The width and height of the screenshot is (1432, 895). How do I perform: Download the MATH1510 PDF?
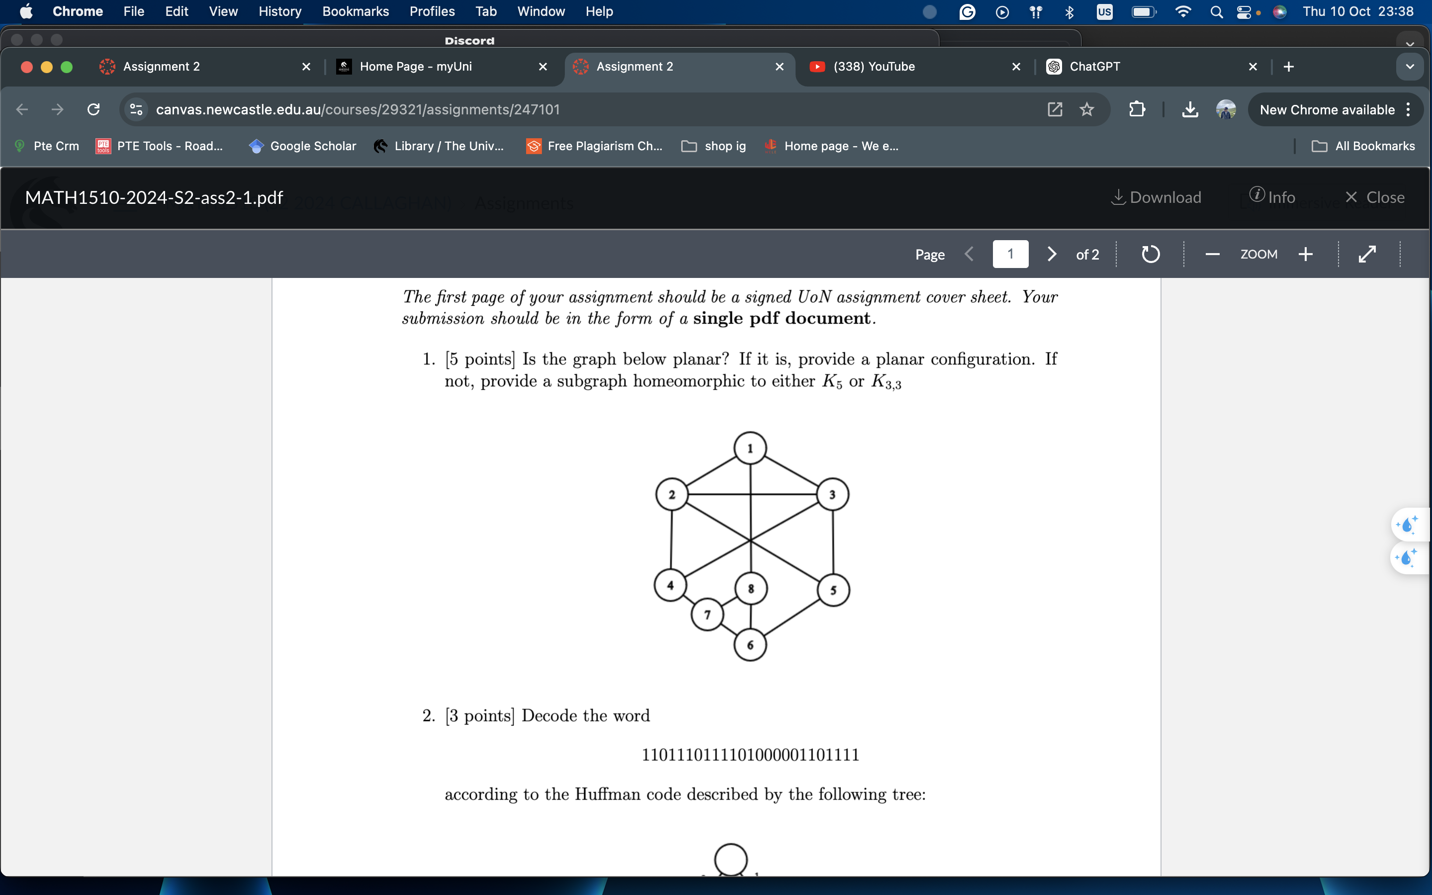pos(1156,197)
